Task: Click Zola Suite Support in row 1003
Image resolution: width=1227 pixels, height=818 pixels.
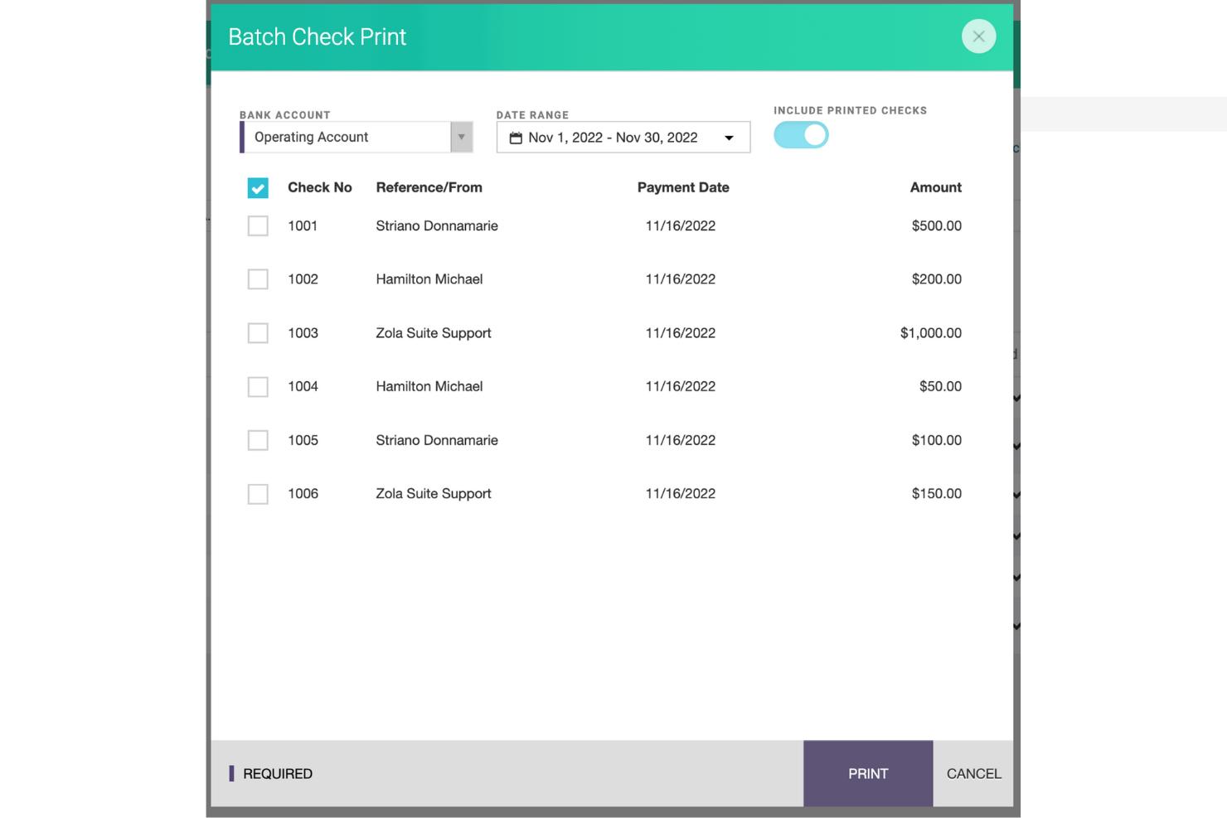Action: pyautogui.click(x=434, y=333)
